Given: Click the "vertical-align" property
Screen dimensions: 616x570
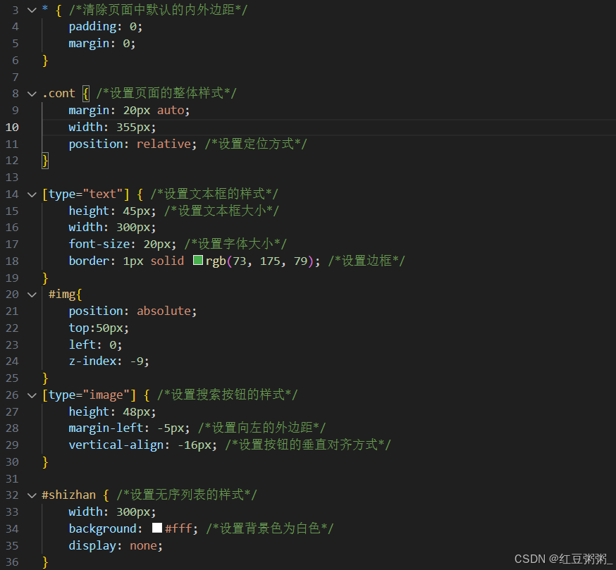Looking at the screenshot, I should [116, 445].
